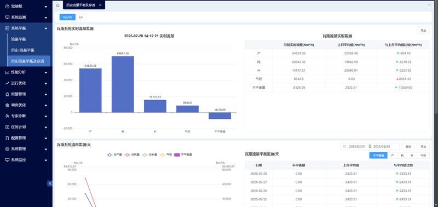The height and width of the screenshot is (207, 438).
Task: Expand 调度优化 menu arrow
Action: [46, 105]
